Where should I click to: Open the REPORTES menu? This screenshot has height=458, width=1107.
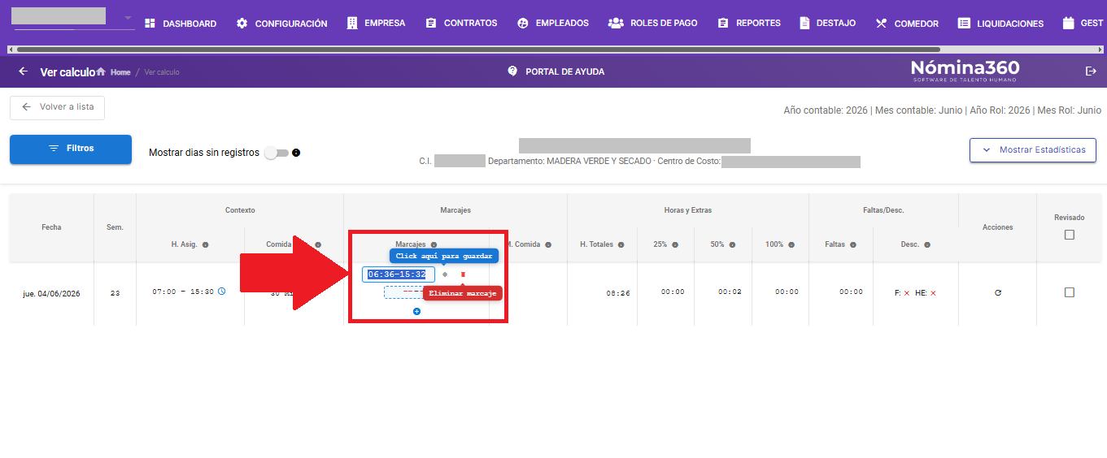[x=749, y=24]
